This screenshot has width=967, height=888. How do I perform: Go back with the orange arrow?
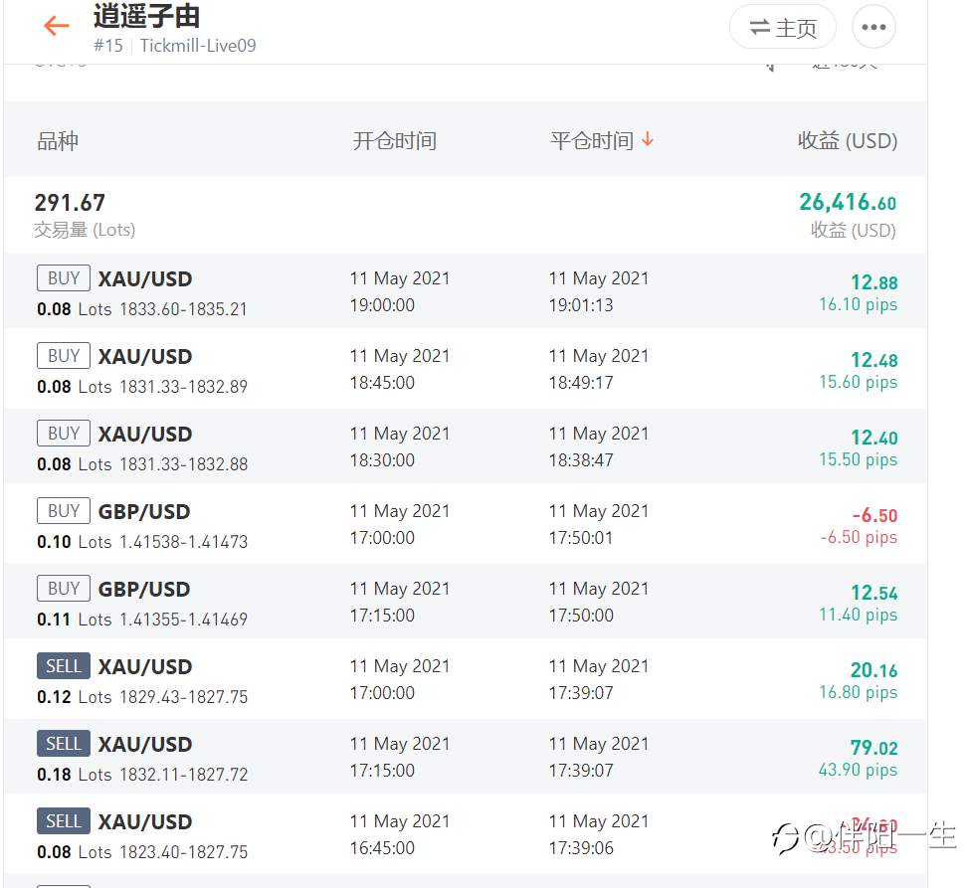point(57,25)
